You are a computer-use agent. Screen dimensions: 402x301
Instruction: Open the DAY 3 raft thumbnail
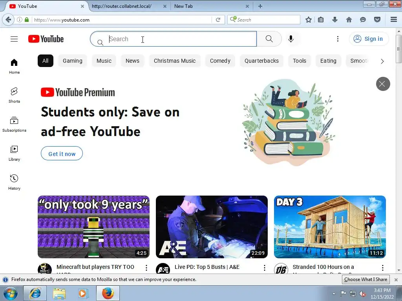(x=330, y=227)
